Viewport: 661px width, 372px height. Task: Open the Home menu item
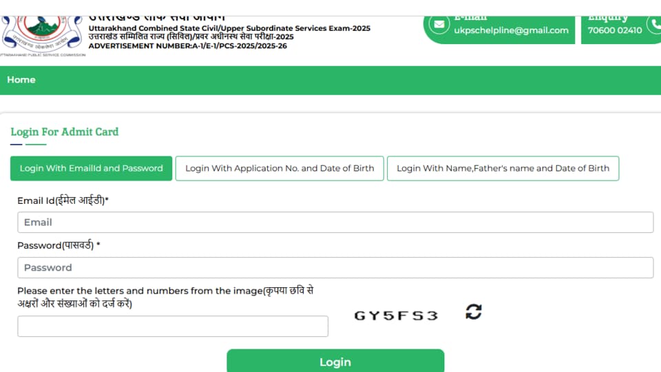(x=21, y=80)
